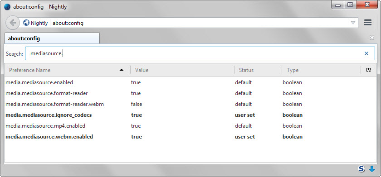Click user set status of ignore_codecs

[x=245, y=115]
